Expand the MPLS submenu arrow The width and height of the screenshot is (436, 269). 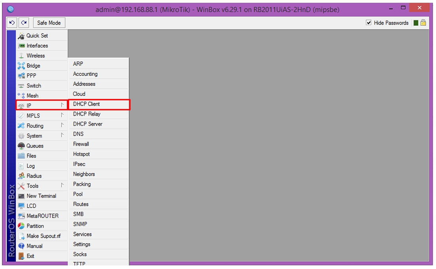[x=62, y=116]
